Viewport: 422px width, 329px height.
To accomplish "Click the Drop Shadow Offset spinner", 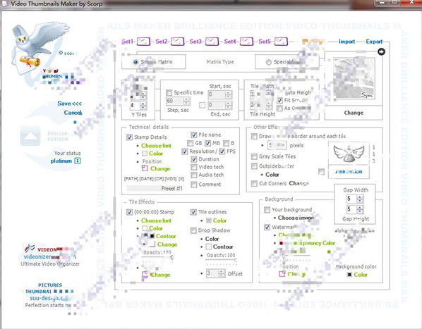I will point(222,273).
